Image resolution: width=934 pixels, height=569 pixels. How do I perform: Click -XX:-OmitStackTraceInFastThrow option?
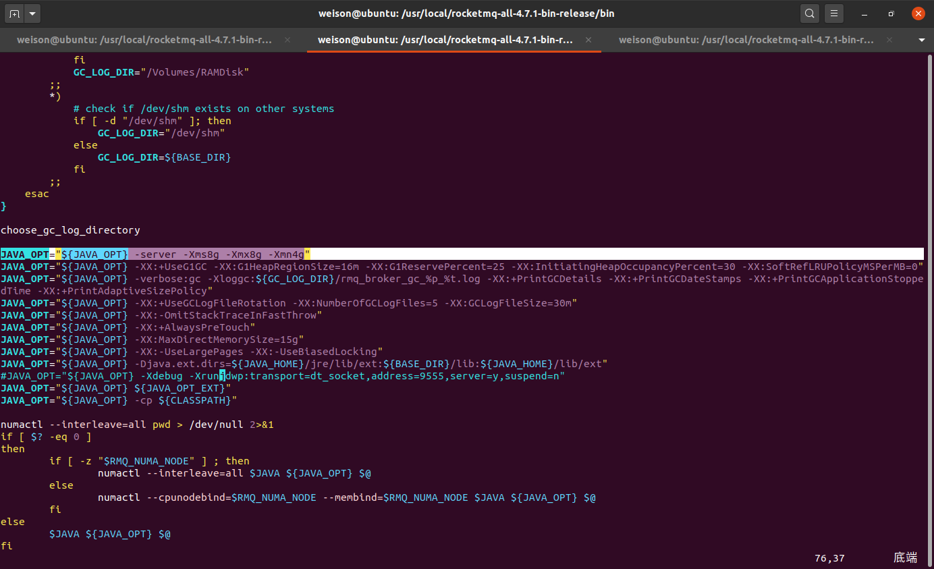click(x=225, y=315)
